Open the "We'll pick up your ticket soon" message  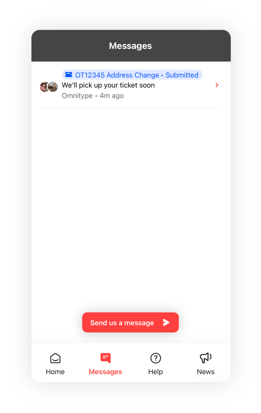point(108,85)
